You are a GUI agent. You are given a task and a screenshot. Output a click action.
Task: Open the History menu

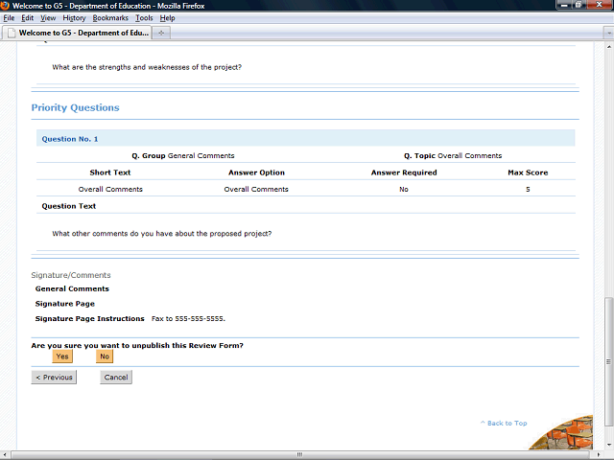(x=74, y=18)
